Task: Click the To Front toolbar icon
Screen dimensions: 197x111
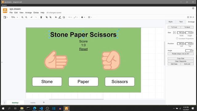Action: (46, 17)
